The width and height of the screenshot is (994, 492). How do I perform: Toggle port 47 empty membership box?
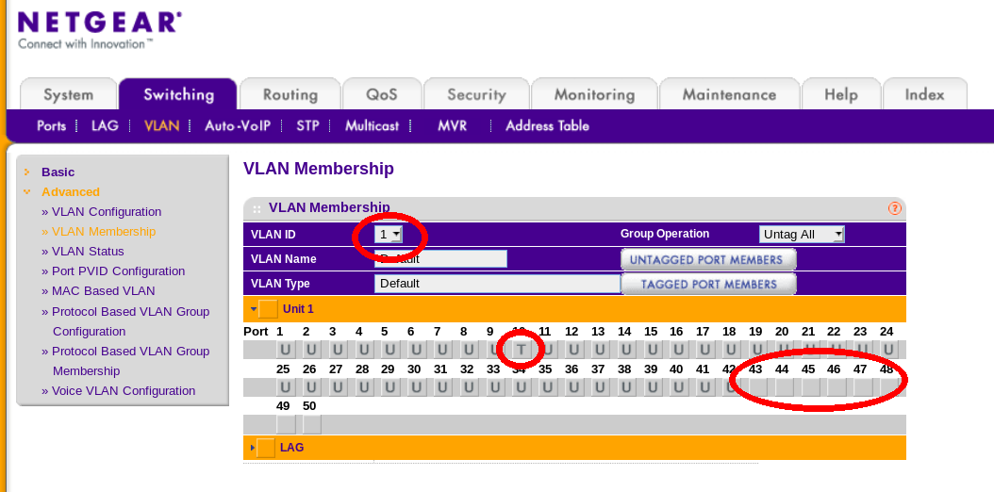click(862, 386)
